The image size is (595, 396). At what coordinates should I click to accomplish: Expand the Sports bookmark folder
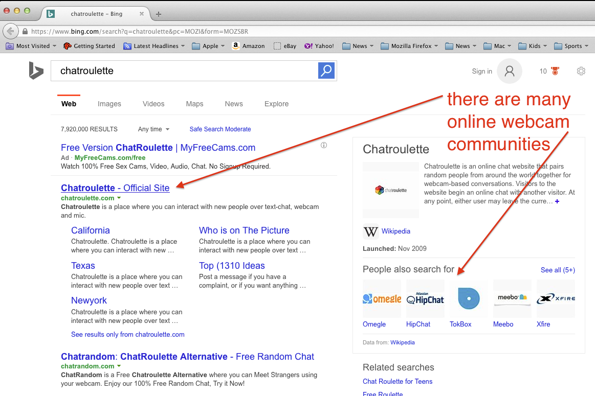click(x=571, y=46)
